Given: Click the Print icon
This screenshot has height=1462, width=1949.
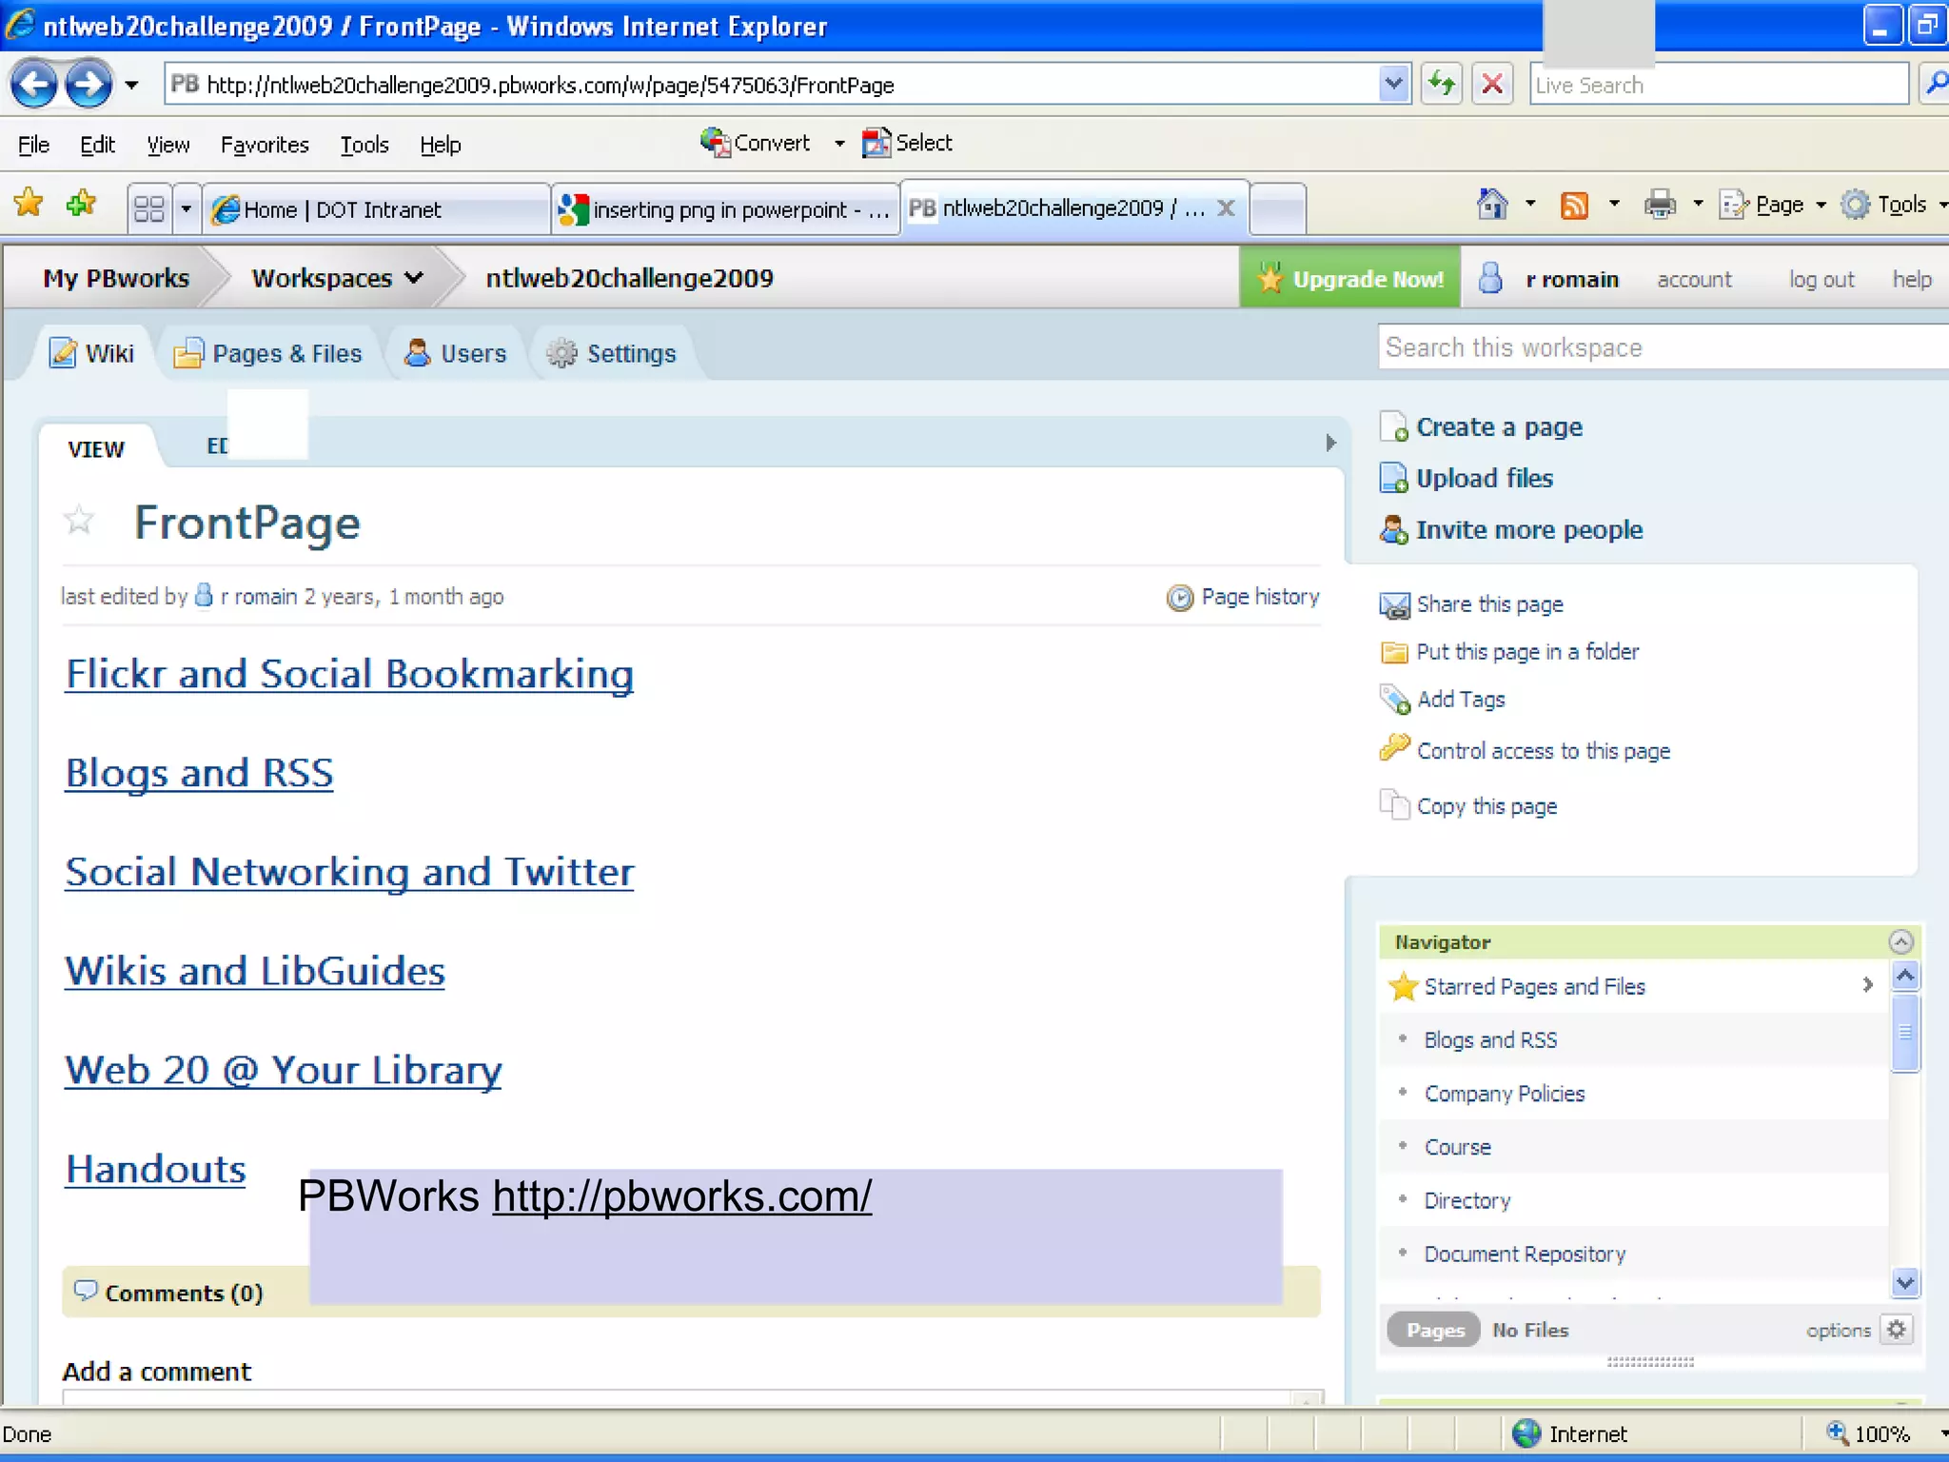Looking at the screenshot, I should click(x=1660, y=205).
